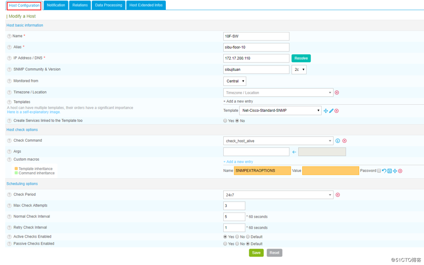Viewport: 424px width, 265px height.
Task: Click help icon beside Check Command
Action: (9, 140)
